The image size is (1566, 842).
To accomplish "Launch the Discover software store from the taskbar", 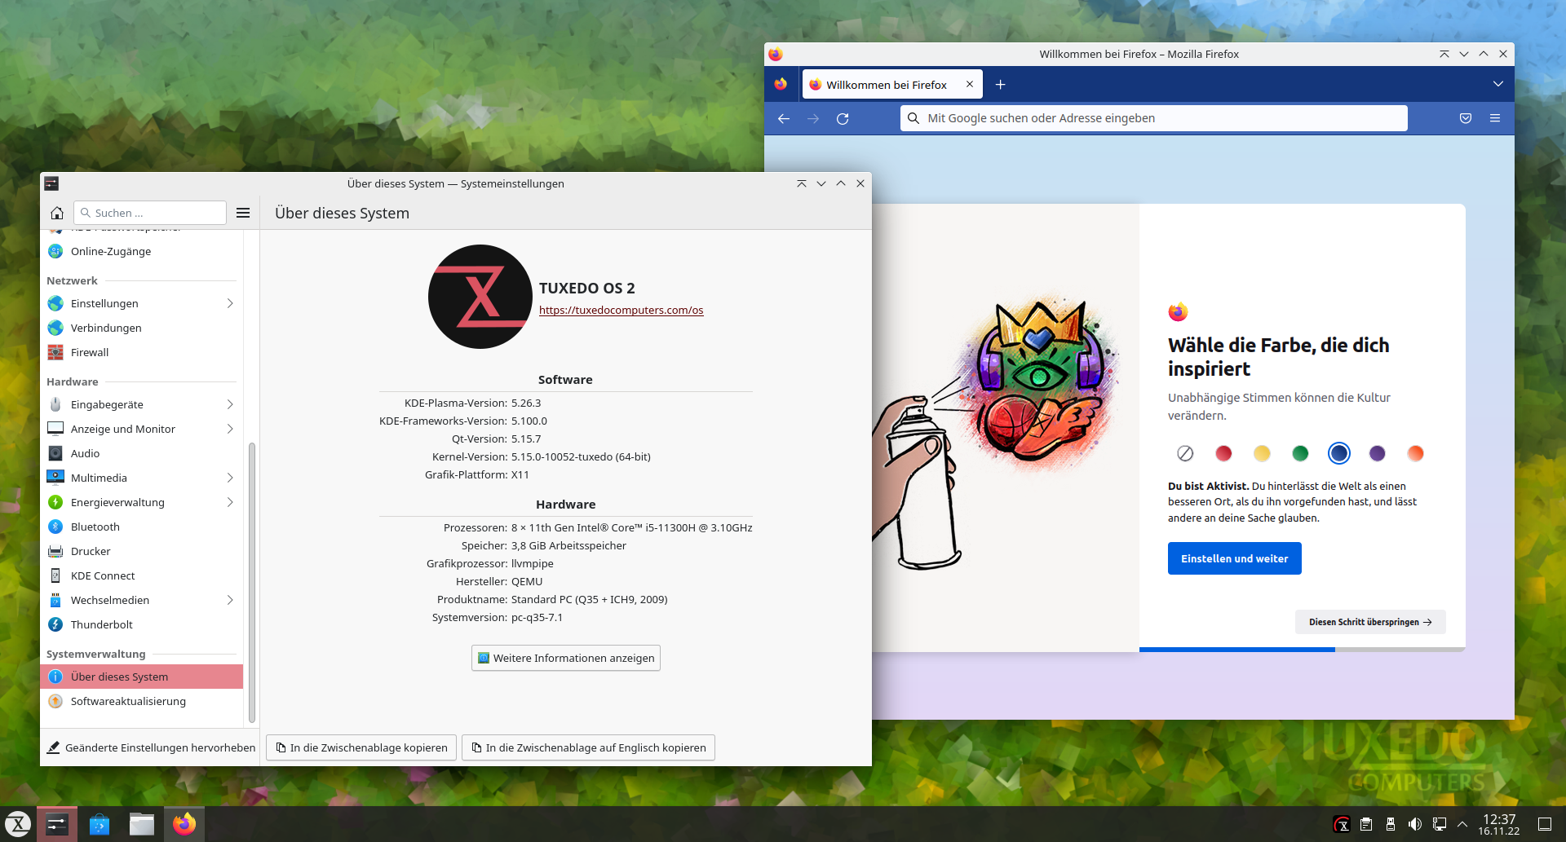I will pyautogui.click(x=100, y=824).
